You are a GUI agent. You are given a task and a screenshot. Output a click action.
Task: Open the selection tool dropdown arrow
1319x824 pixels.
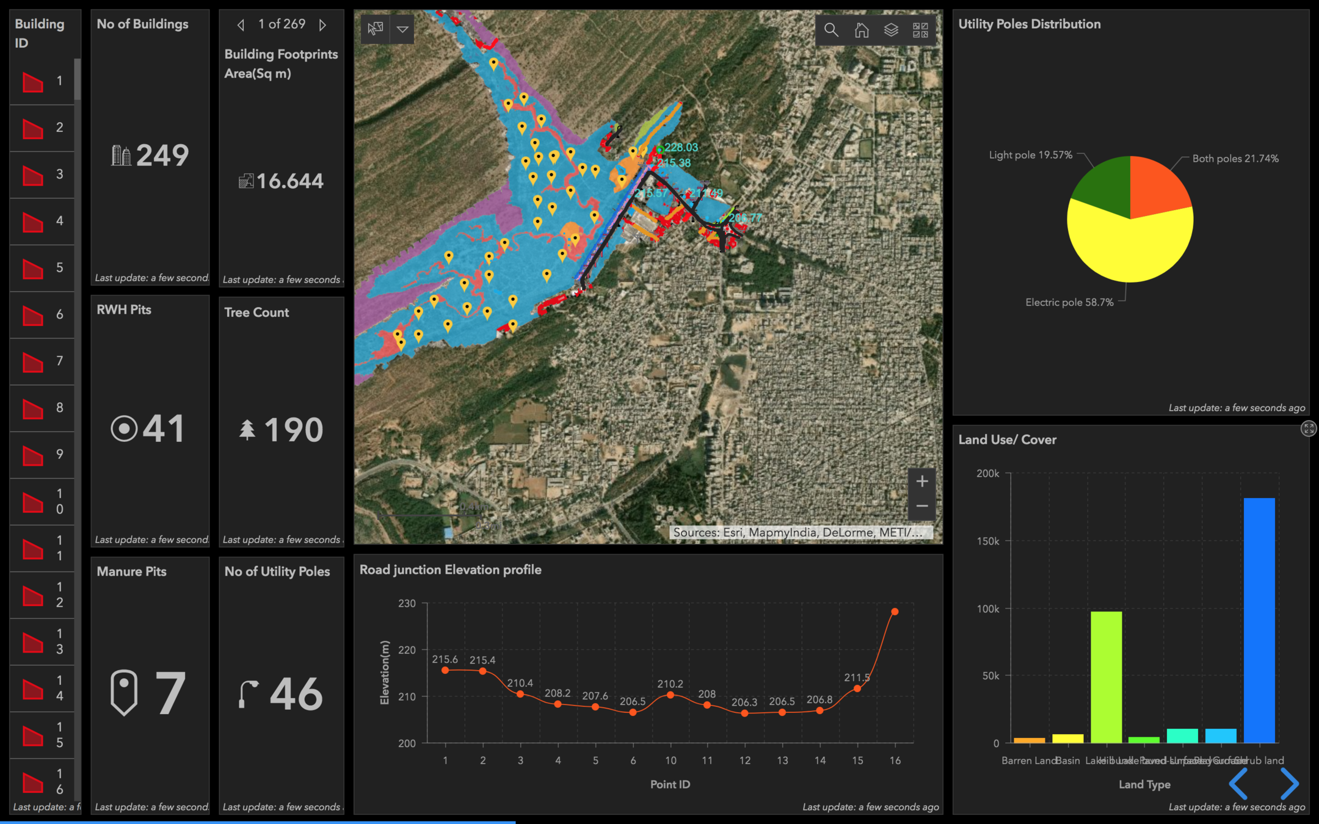(x=402, y=29)
